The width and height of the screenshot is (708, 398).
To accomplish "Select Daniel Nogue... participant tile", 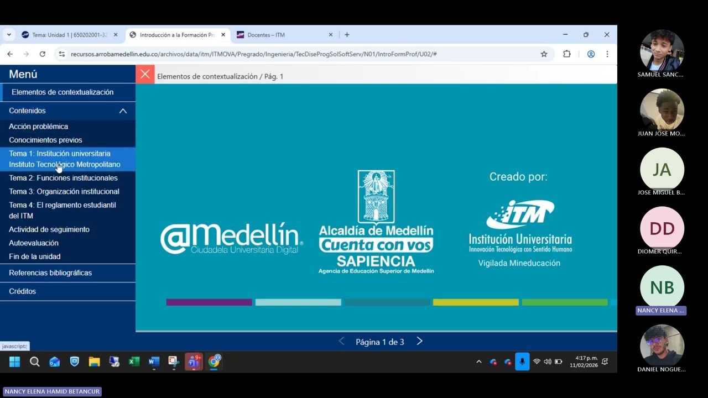I will click(x=662, y=349).
